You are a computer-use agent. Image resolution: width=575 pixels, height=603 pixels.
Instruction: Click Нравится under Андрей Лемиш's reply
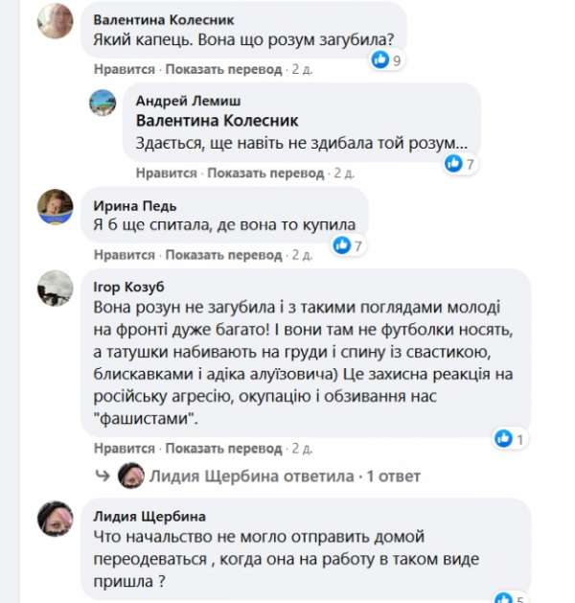click(x=166, y=174)
